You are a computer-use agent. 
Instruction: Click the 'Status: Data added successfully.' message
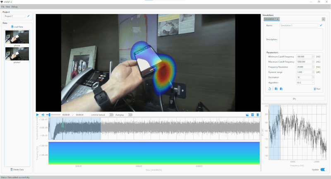(15, 177)
